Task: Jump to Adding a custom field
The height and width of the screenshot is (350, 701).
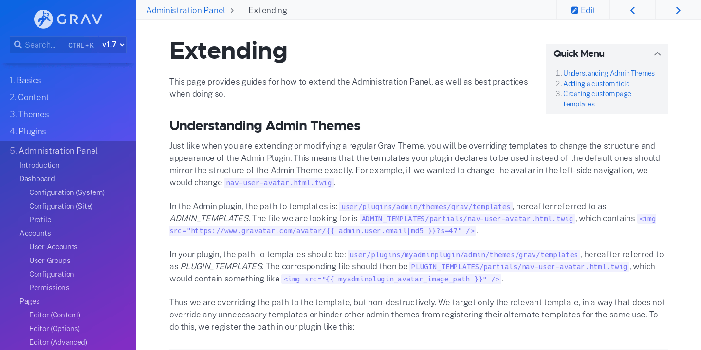Action: click(596, 84)
